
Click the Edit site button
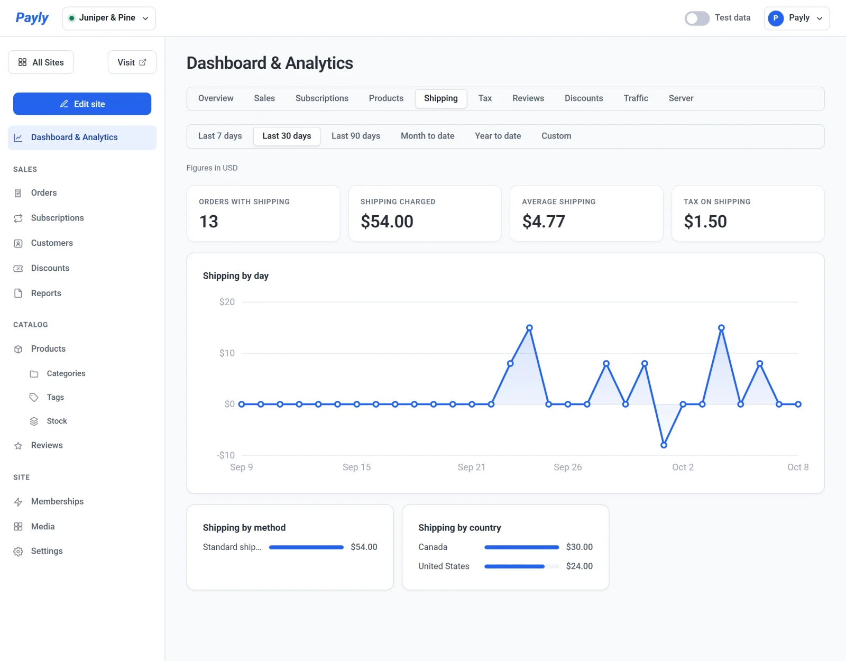(82, 104)
